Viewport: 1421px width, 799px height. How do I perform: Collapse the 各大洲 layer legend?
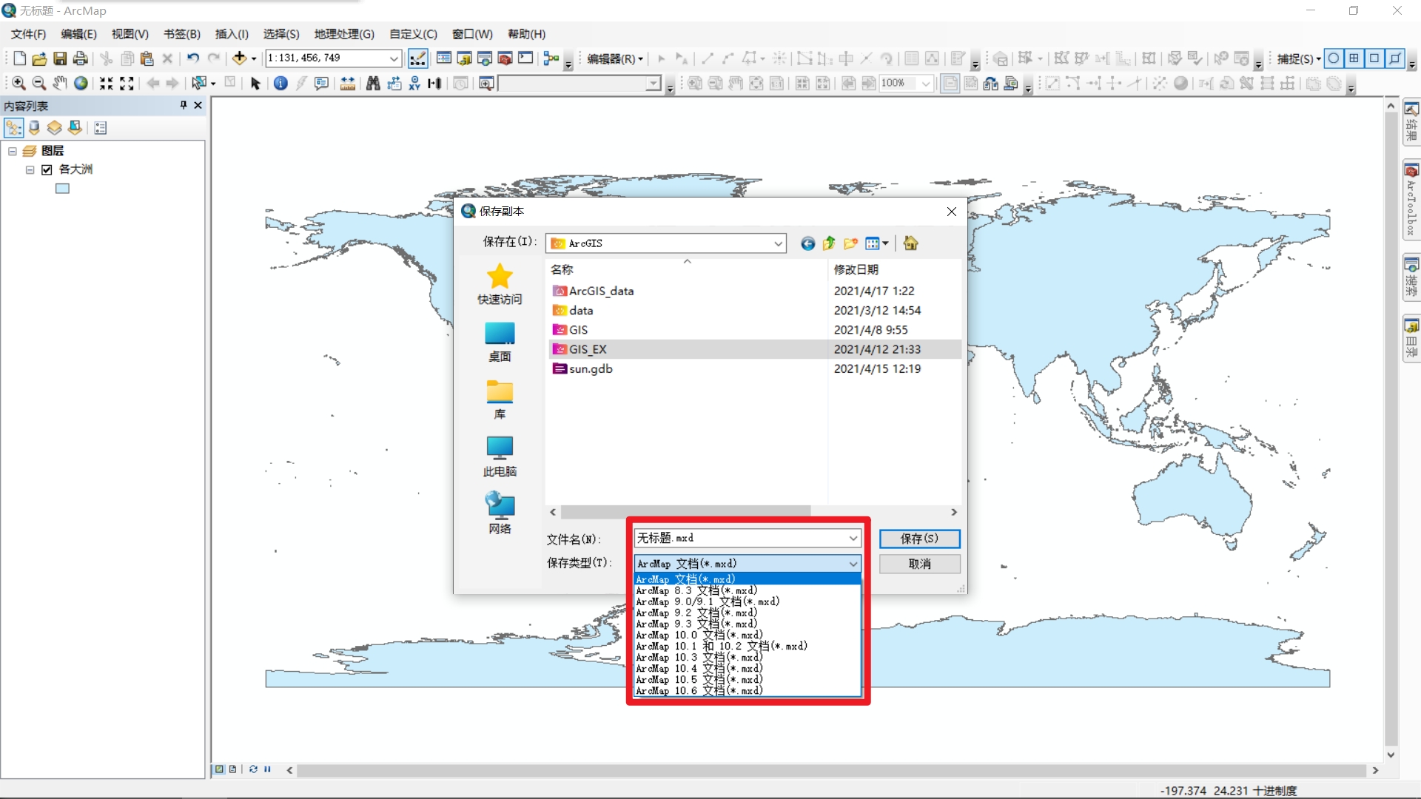pos(30,169)
